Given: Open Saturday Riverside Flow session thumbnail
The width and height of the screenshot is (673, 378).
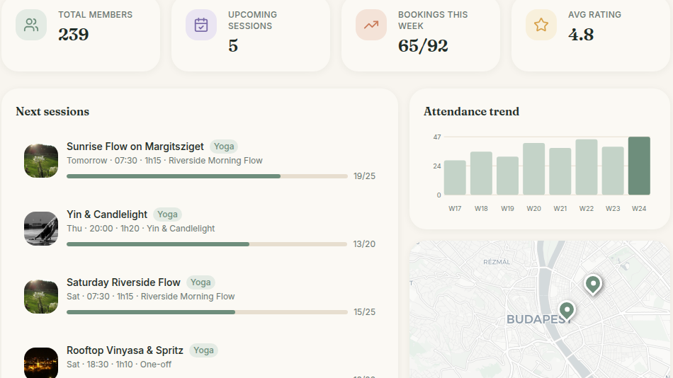Looking at the screenshot, I should tap(41, 297).
